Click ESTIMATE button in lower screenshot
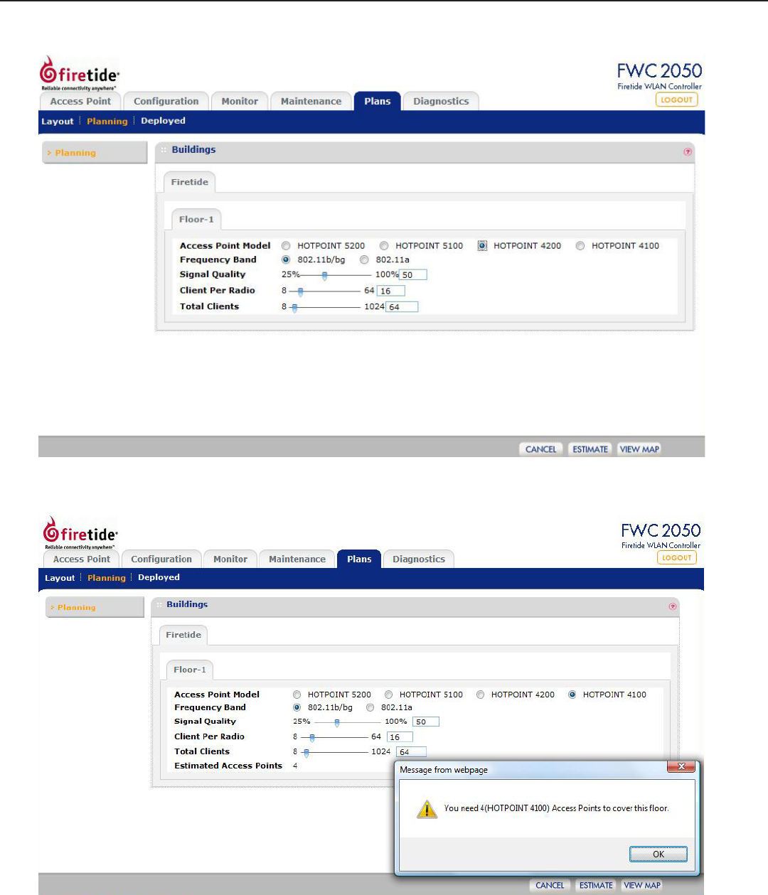The image size is (768, 895). [596, 886]
